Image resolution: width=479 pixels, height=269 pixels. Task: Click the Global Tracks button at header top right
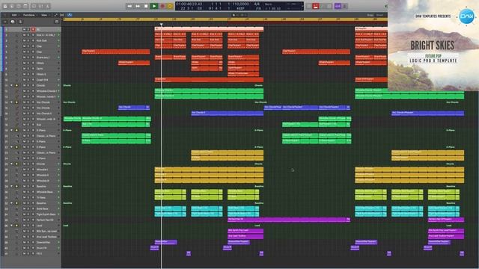click(x=57, y=22)
